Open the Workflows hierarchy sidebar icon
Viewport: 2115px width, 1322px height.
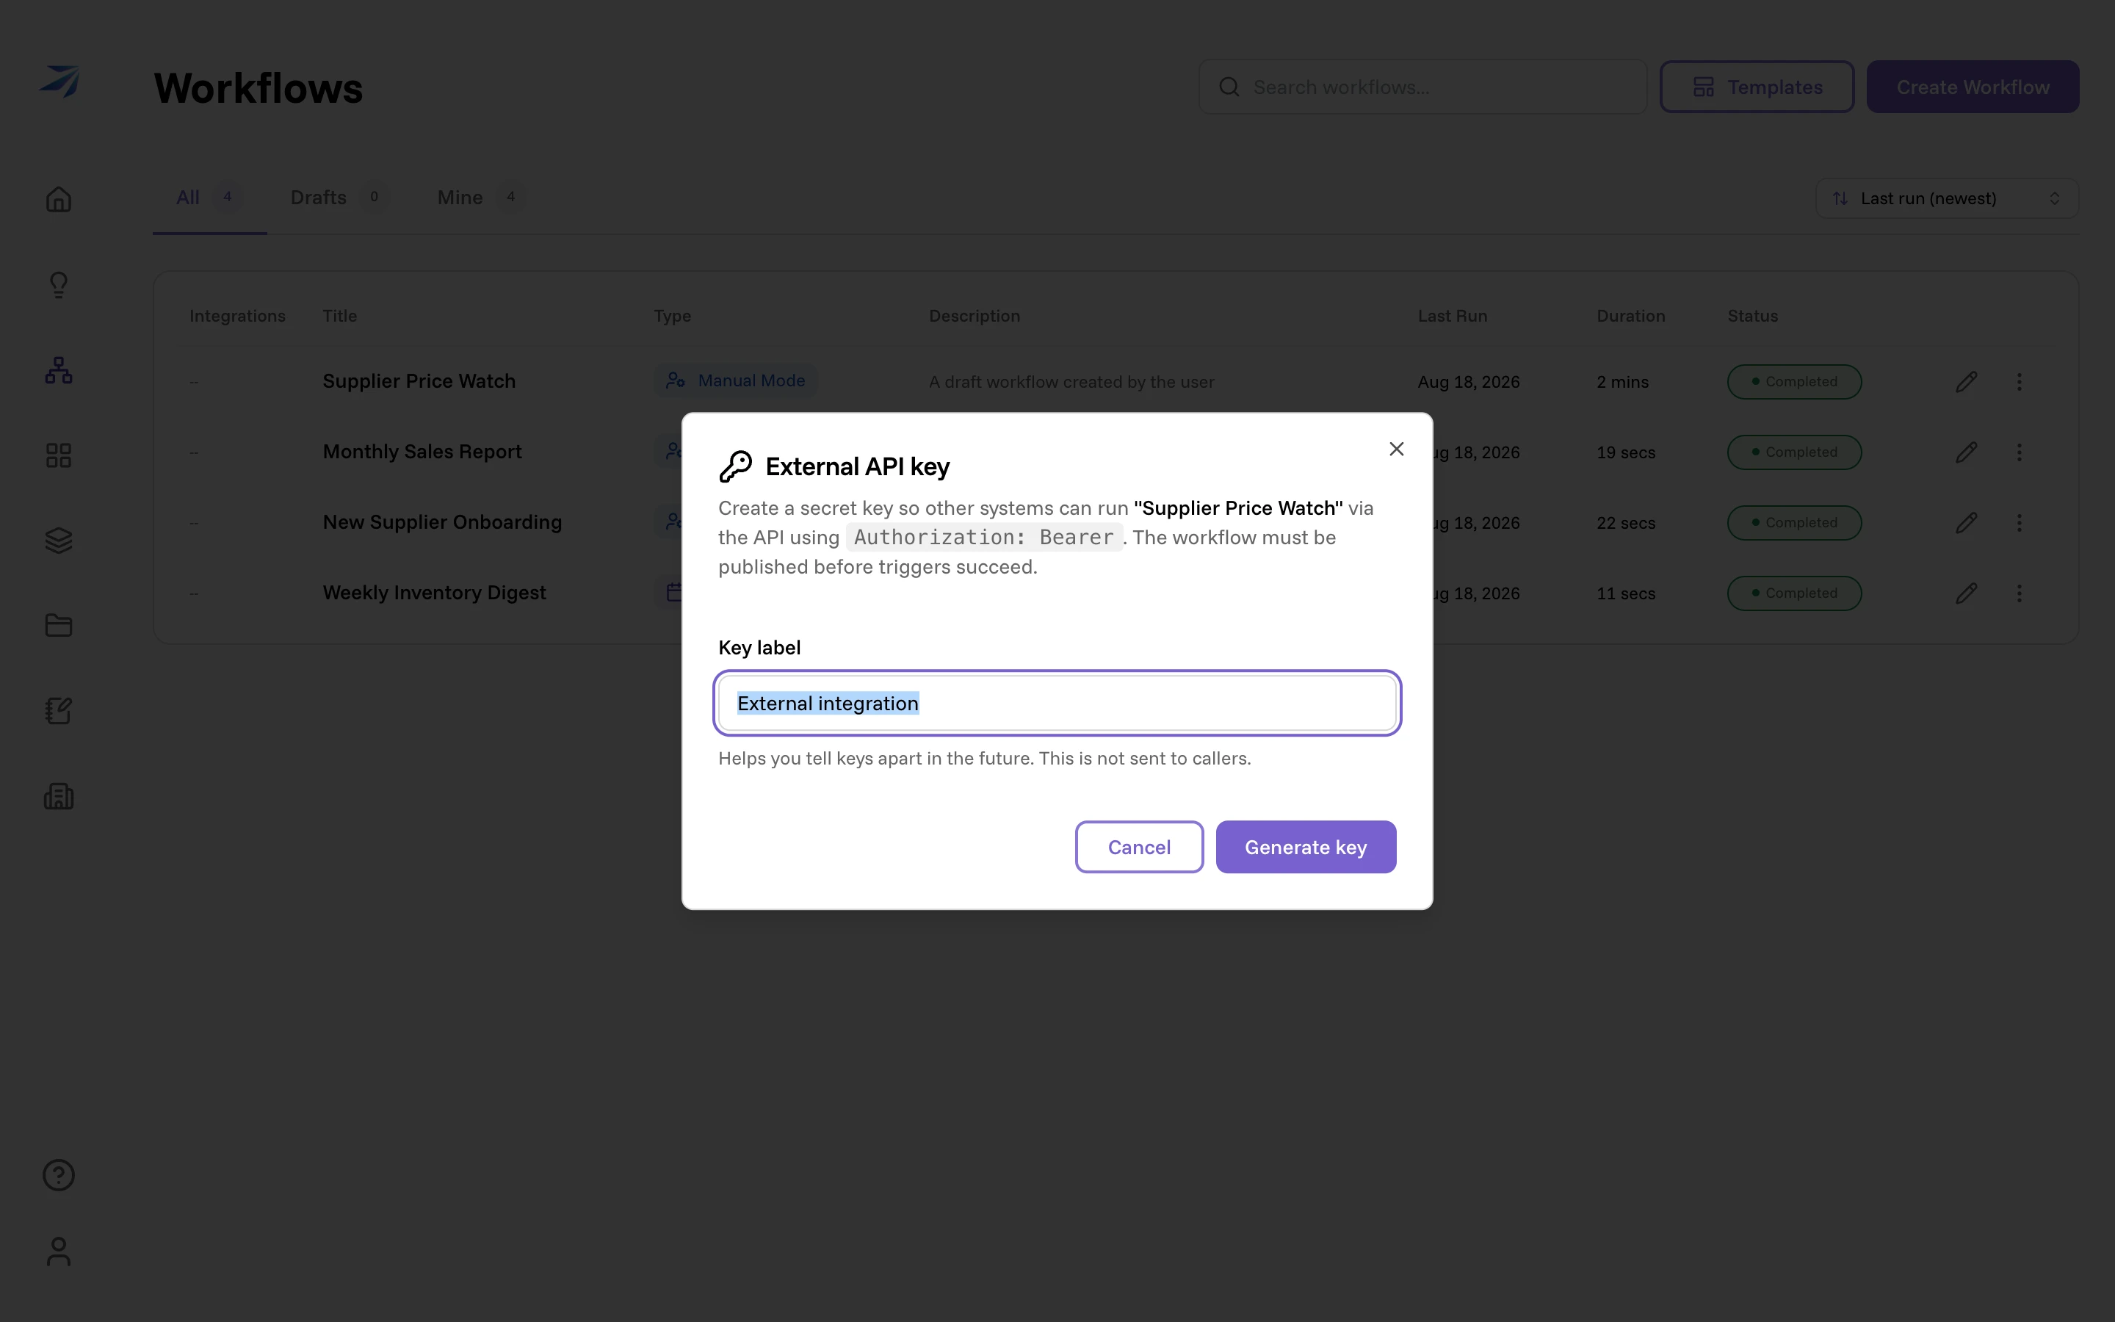pos(59,370)
